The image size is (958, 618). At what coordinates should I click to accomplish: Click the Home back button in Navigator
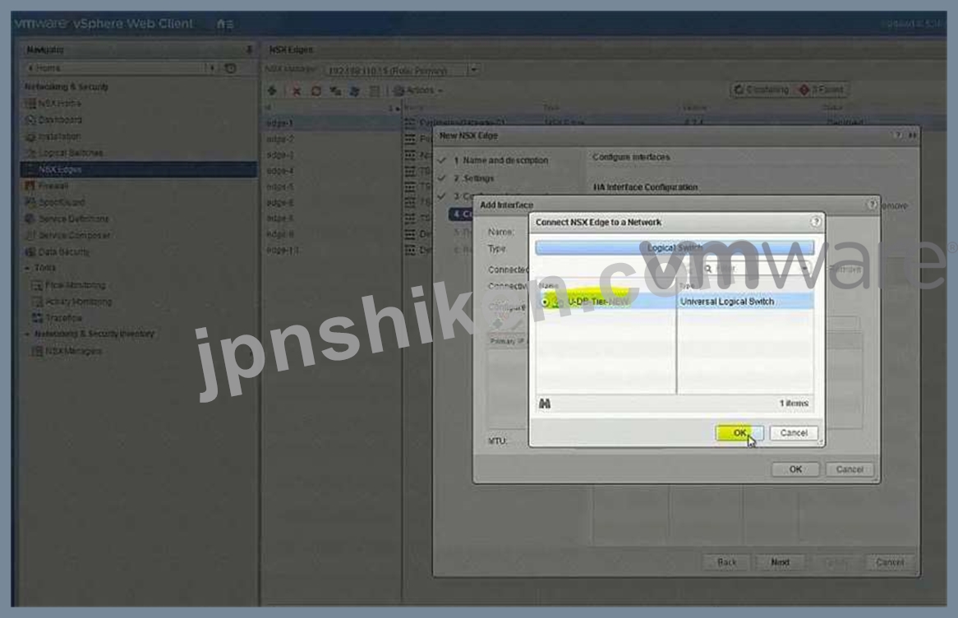pyautogui.click(x=113, y=68)
